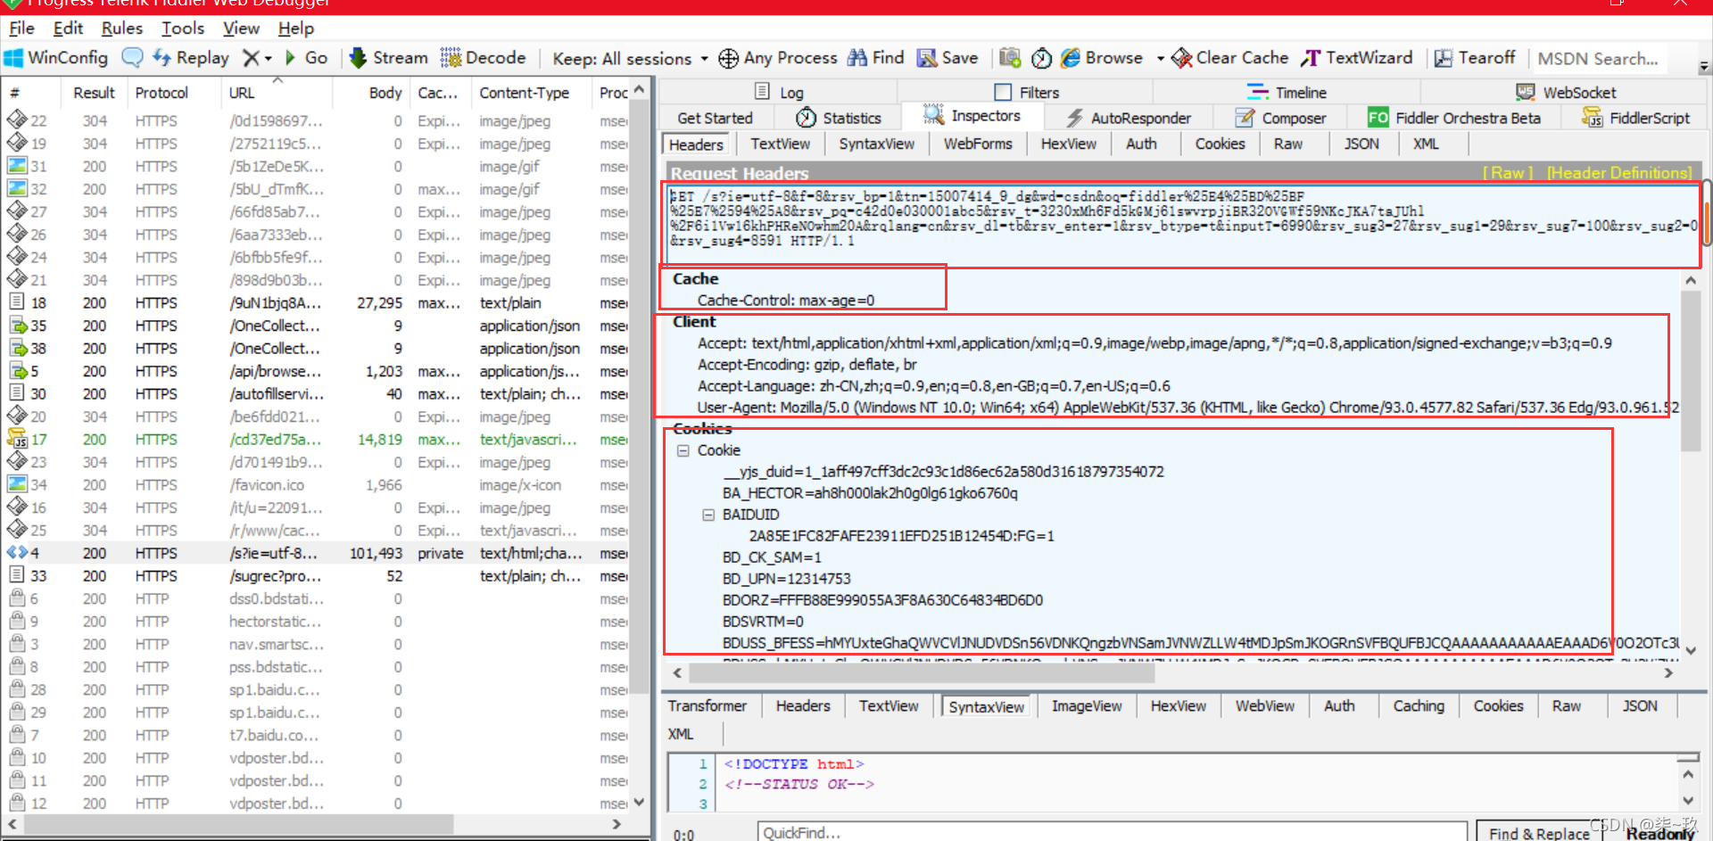Open the Keep: All sessions dropdown
1713x841 pixels.
coord(630,59)
